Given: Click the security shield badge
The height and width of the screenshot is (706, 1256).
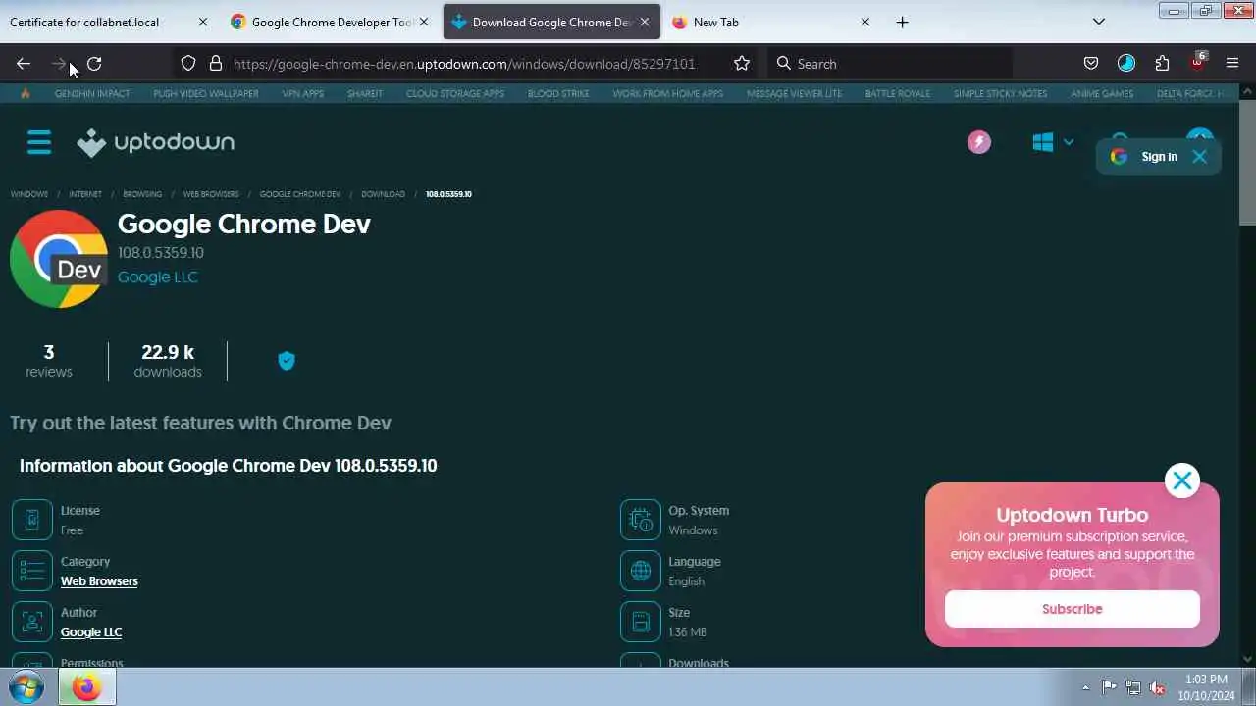Looking at the screenshot, I should point(287,361).
